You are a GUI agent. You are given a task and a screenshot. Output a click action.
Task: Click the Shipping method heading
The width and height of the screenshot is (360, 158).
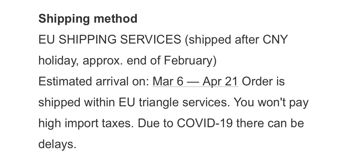[x=88, y=19]
